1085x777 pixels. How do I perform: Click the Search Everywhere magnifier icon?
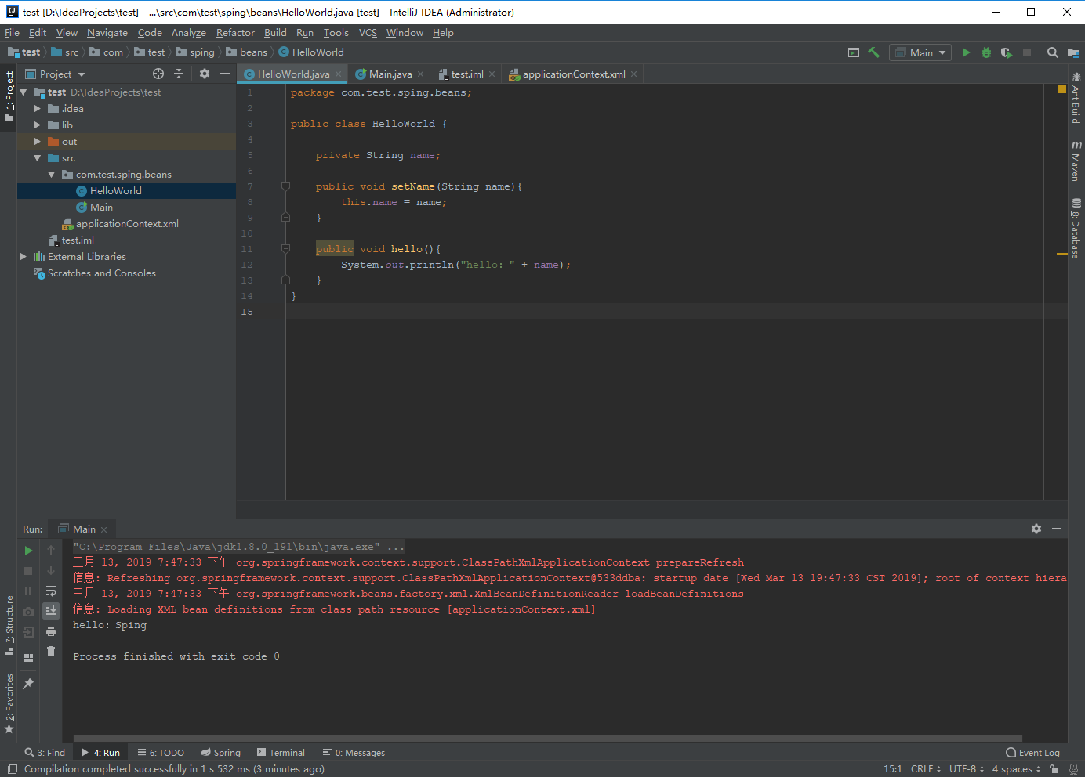click(1053, 52)
